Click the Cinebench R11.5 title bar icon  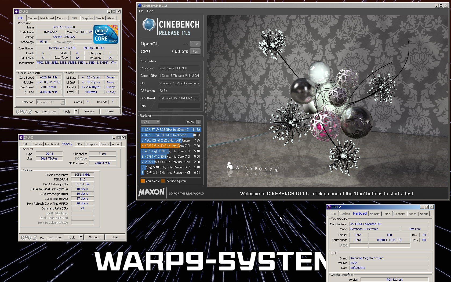coord(139,5)
